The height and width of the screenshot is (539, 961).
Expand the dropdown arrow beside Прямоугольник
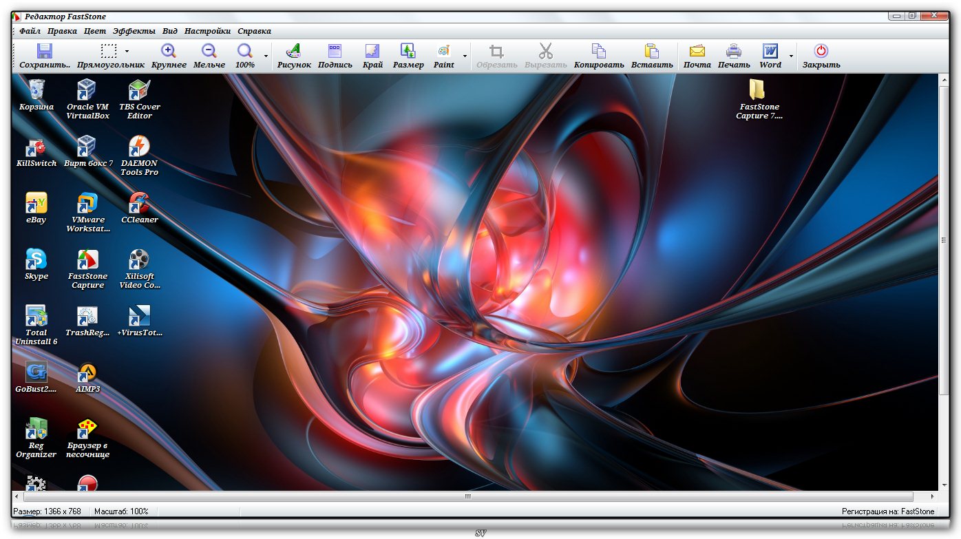coord(127,52)
